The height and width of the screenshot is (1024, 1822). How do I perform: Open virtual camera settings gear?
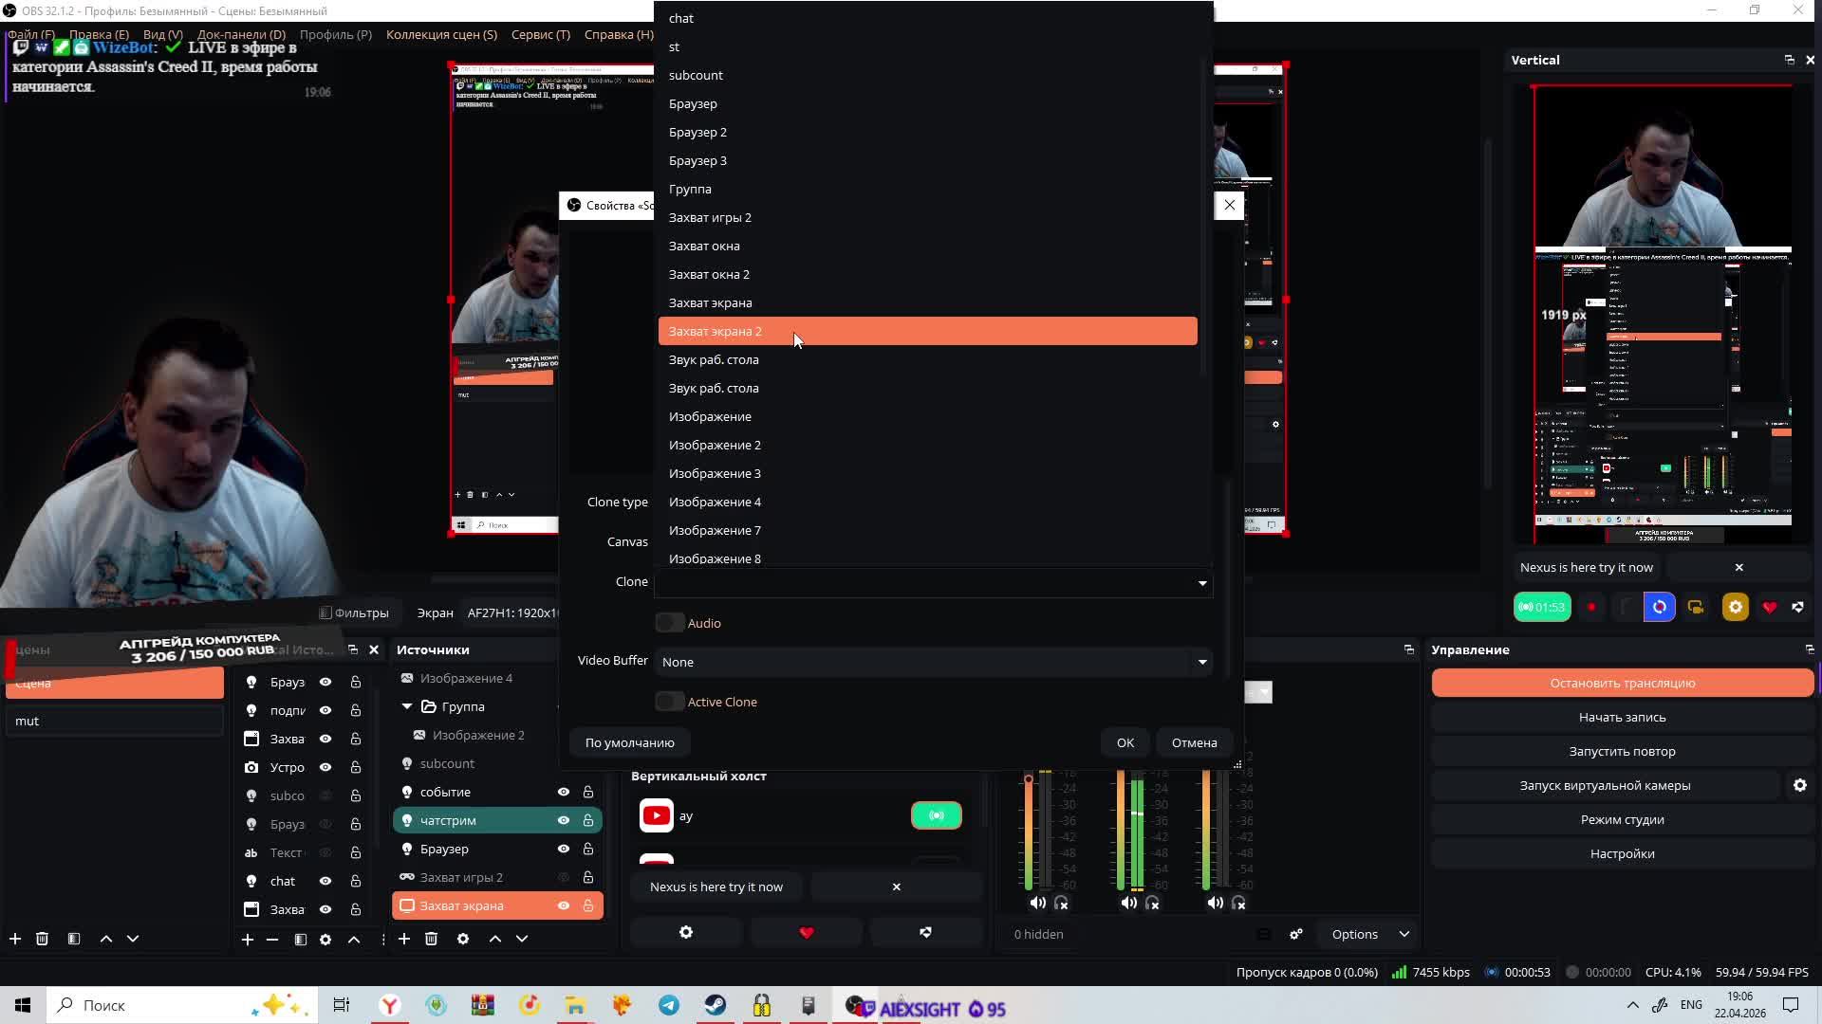point(1799,785)
